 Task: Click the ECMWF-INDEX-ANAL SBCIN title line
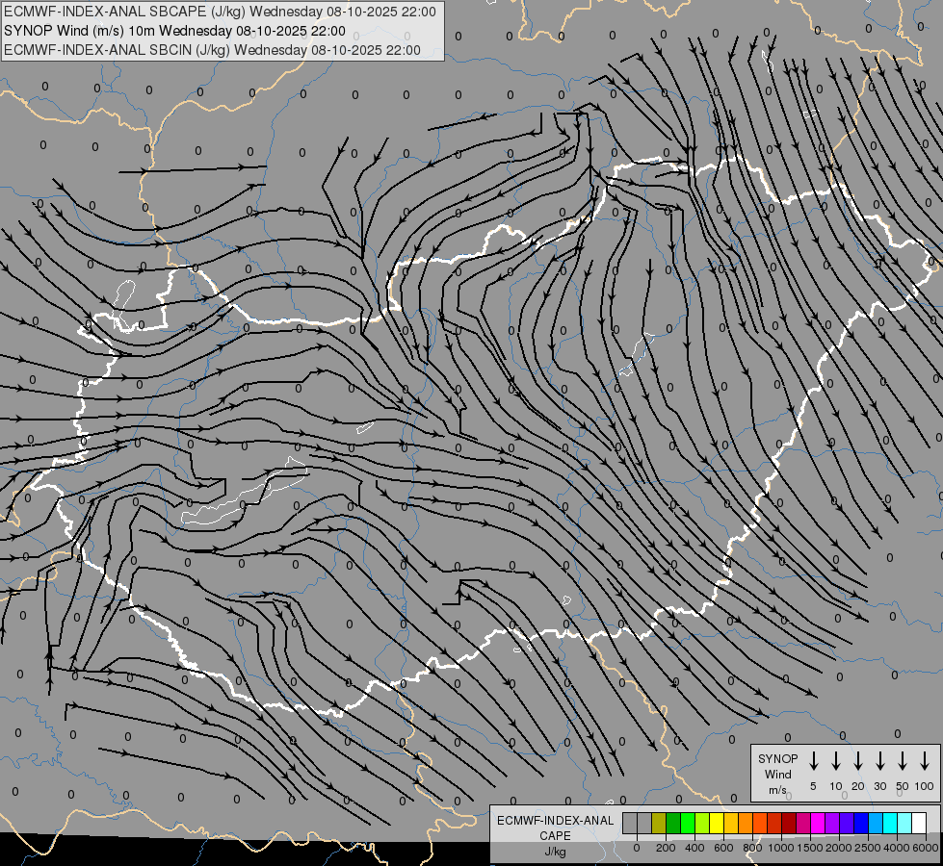pos(212,50)
